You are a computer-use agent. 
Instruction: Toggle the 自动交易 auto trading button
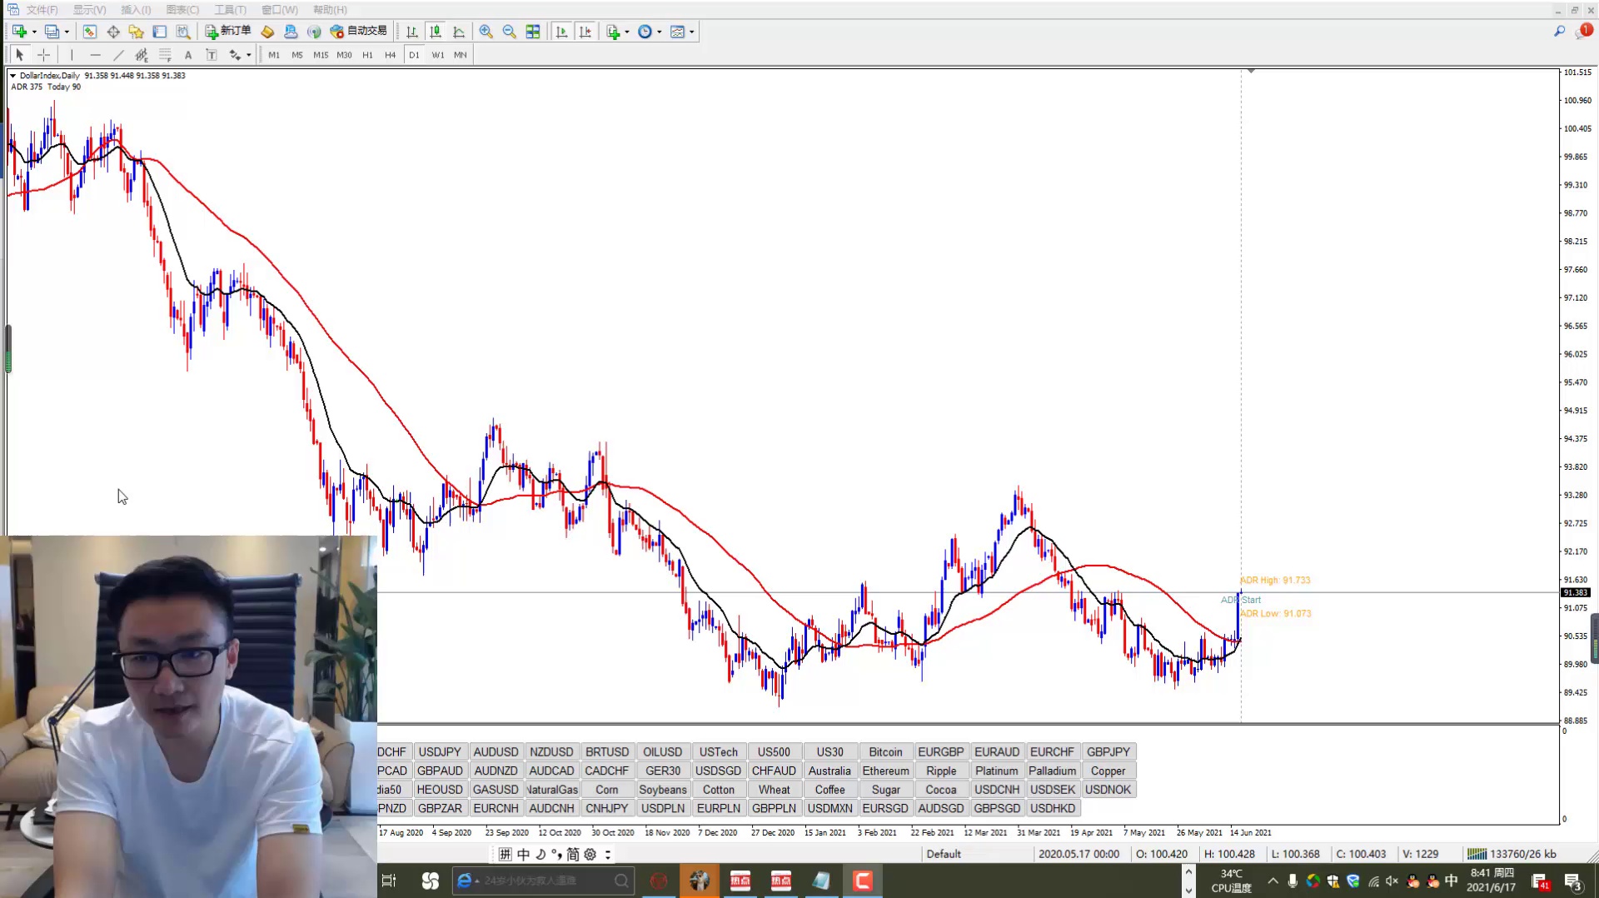coord(359,32)
